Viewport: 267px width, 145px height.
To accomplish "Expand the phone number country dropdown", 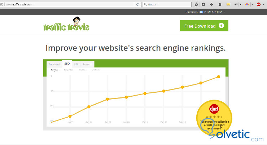I will (x=224, y=12).
